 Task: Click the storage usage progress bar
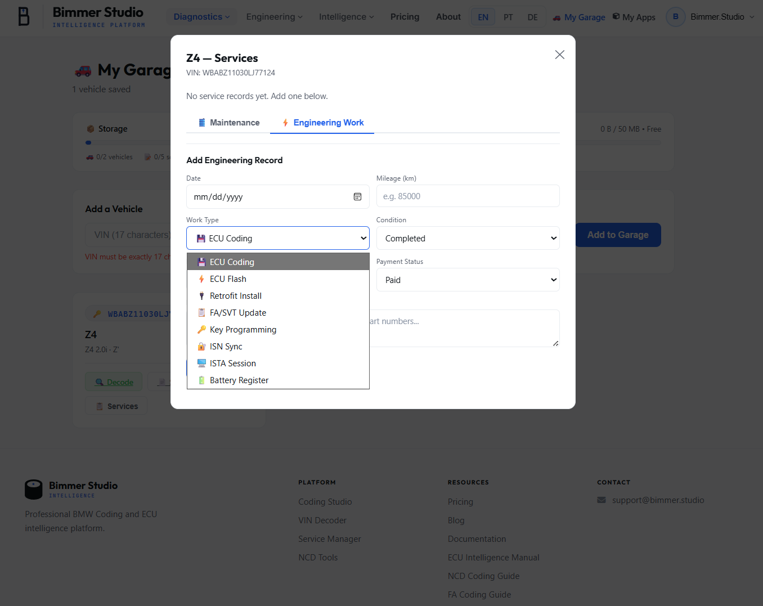373,143
